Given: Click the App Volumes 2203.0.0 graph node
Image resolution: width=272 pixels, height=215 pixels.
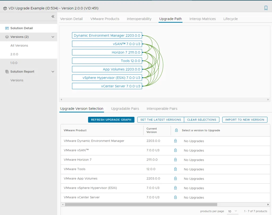Looking at the screenshot, I should (x=107, y=69).
